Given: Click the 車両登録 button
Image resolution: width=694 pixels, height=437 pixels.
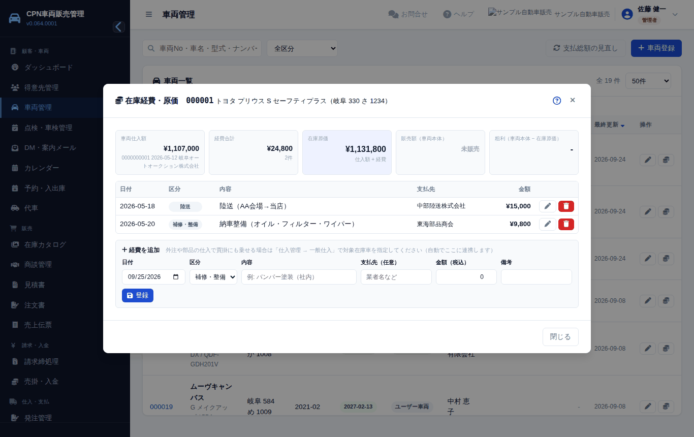Looking at the screenshot, I should (656, 48).
